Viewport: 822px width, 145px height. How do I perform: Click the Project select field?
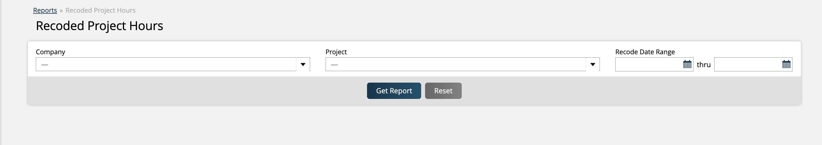point(456,64)
